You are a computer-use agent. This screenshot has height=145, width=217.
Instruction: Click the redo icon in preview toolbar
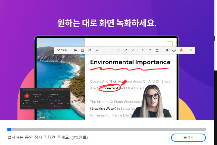150,50
